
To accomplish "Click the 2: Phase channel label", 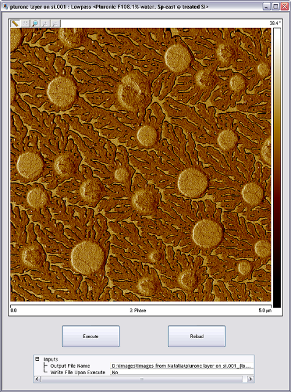I will point(138,311).
